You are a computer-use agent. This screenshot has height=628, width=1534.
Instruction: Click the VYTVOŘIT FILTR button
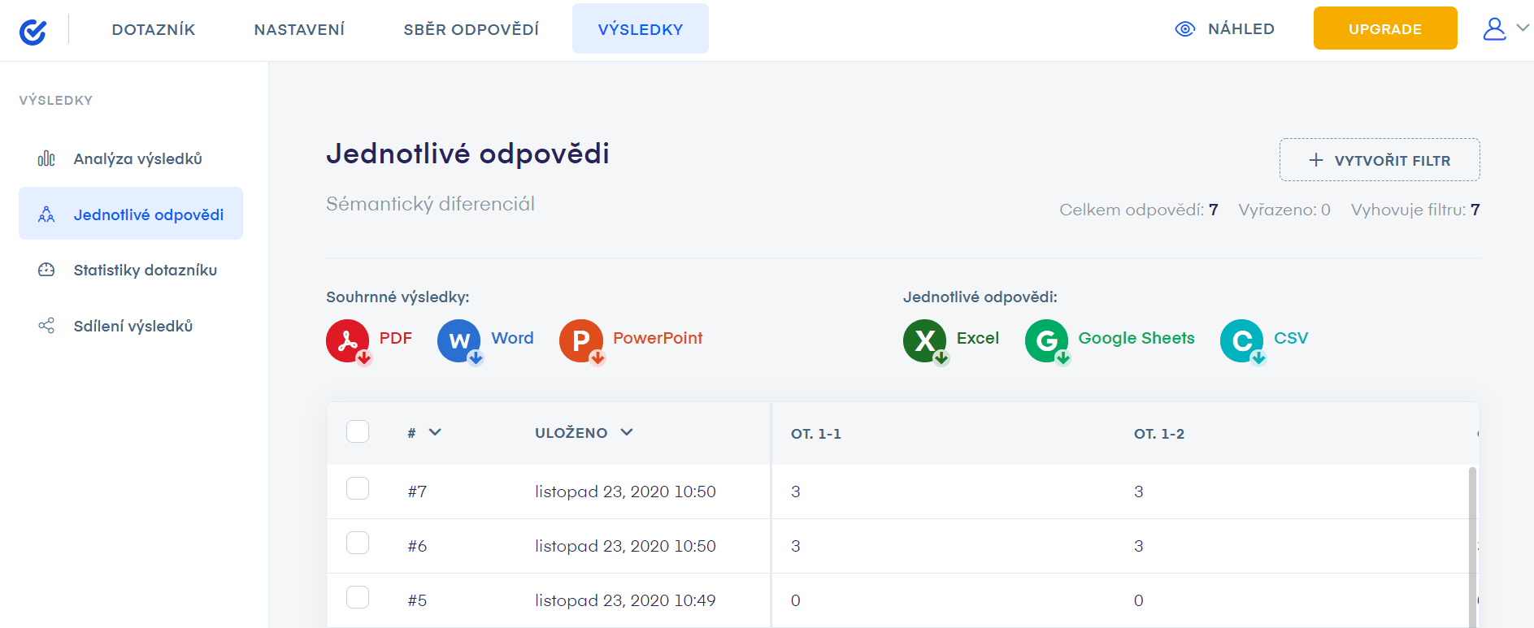tap(1379, 160)
